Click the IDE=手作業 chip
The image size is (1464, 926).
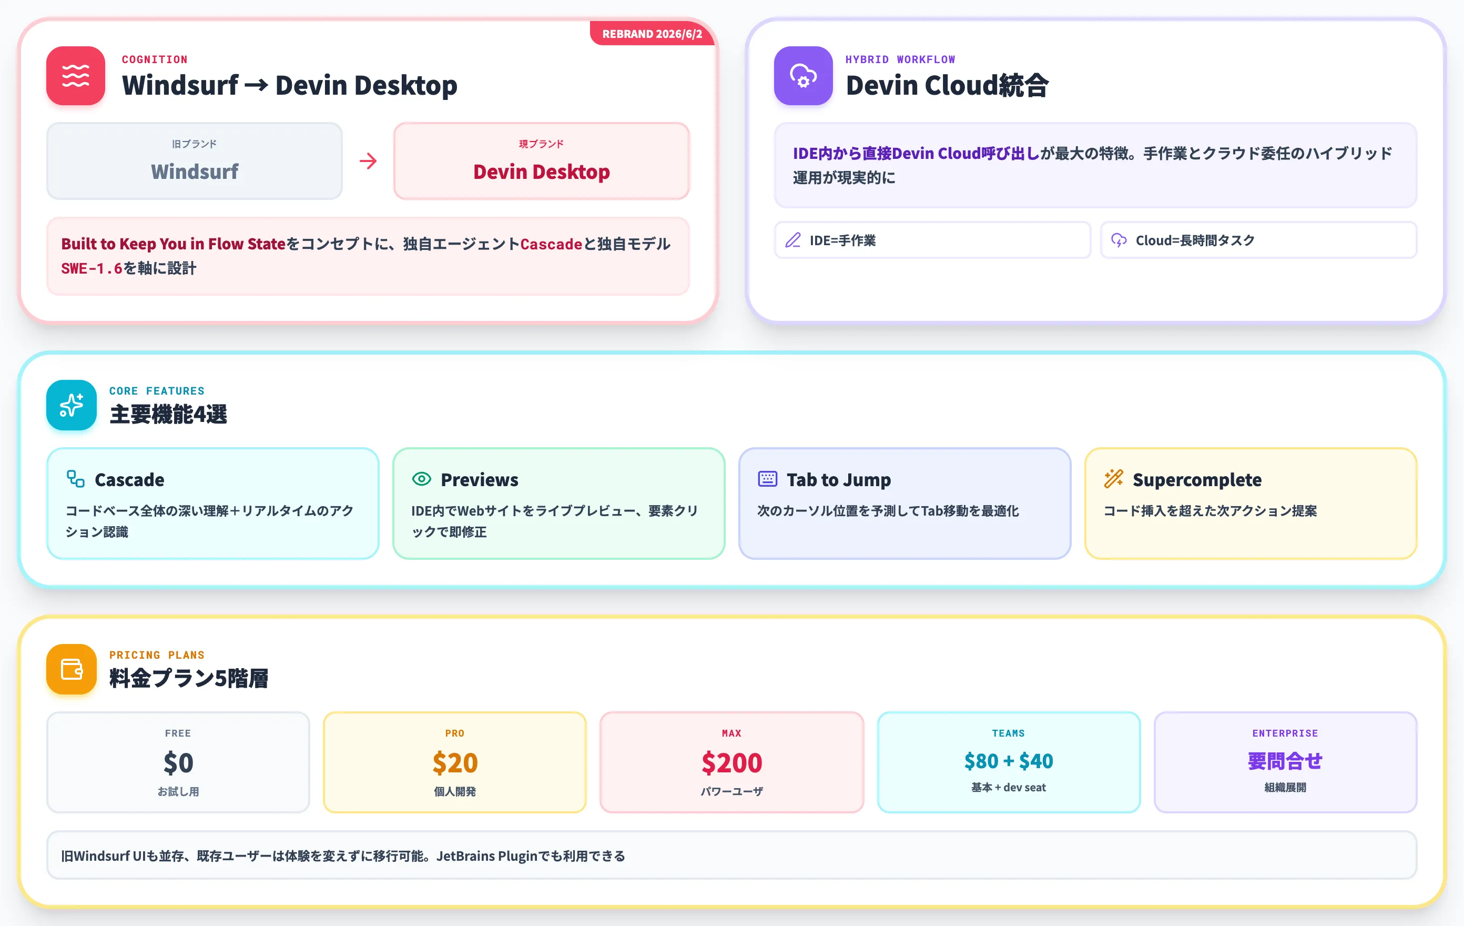[x=932, y=240]
